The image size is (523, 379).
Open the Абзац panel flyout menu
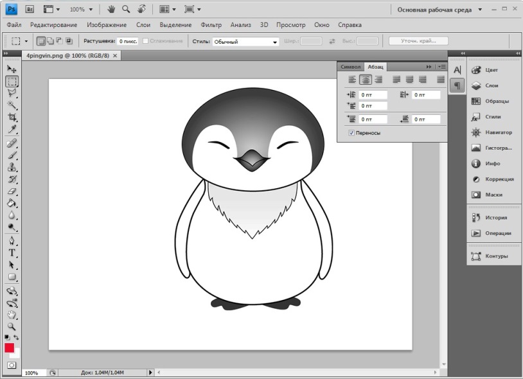click(x=441, y=66)
